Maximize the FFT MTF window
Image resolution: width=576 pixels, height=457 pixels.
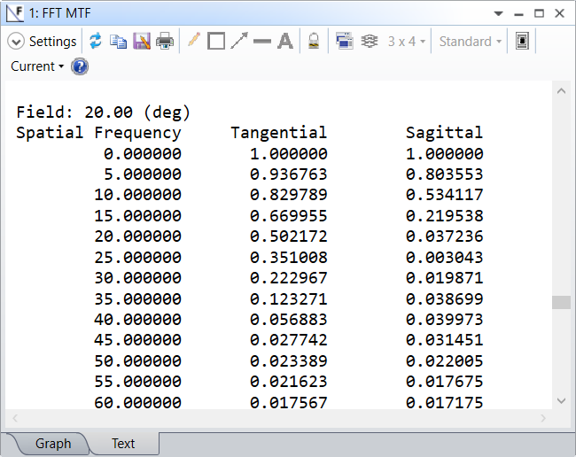coord(539,13)
